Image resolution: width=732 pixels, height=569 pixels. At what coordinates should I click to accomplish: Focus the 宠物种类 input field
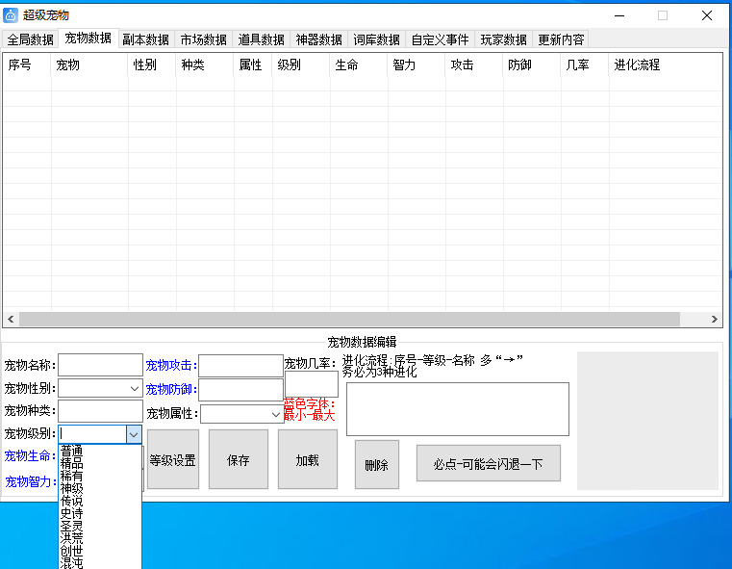[100, 411]
